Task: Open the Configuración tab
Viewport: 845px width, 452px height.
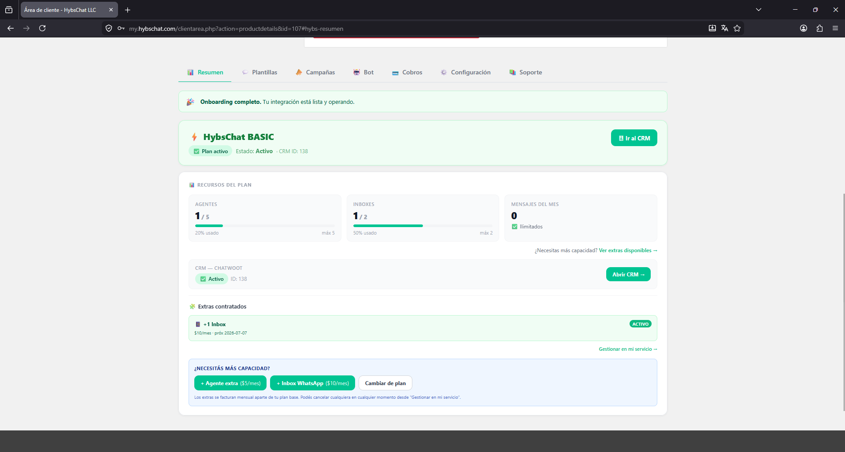Action: click(x=466, y=72)
